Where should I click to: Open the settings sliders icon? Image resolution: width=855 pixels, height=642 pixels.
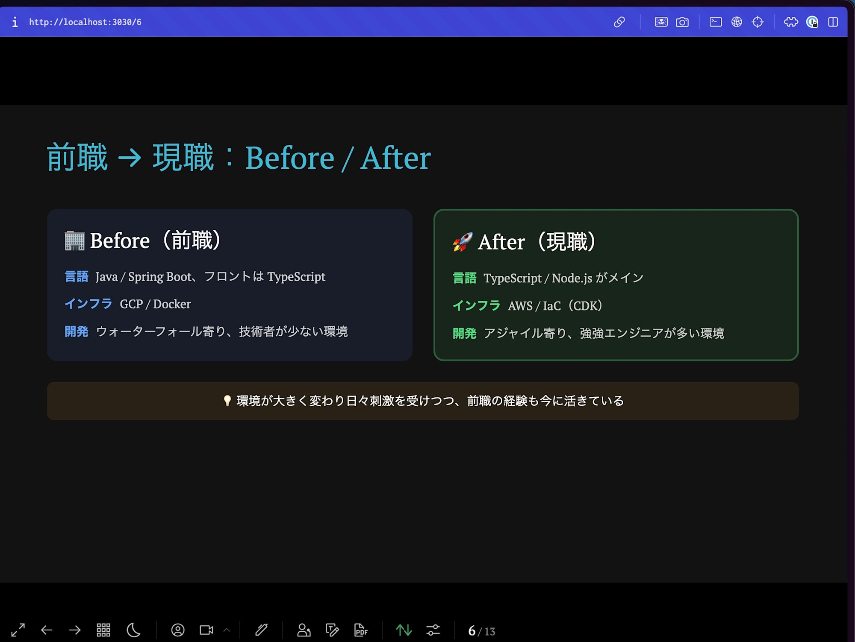(x=433, y=630)
